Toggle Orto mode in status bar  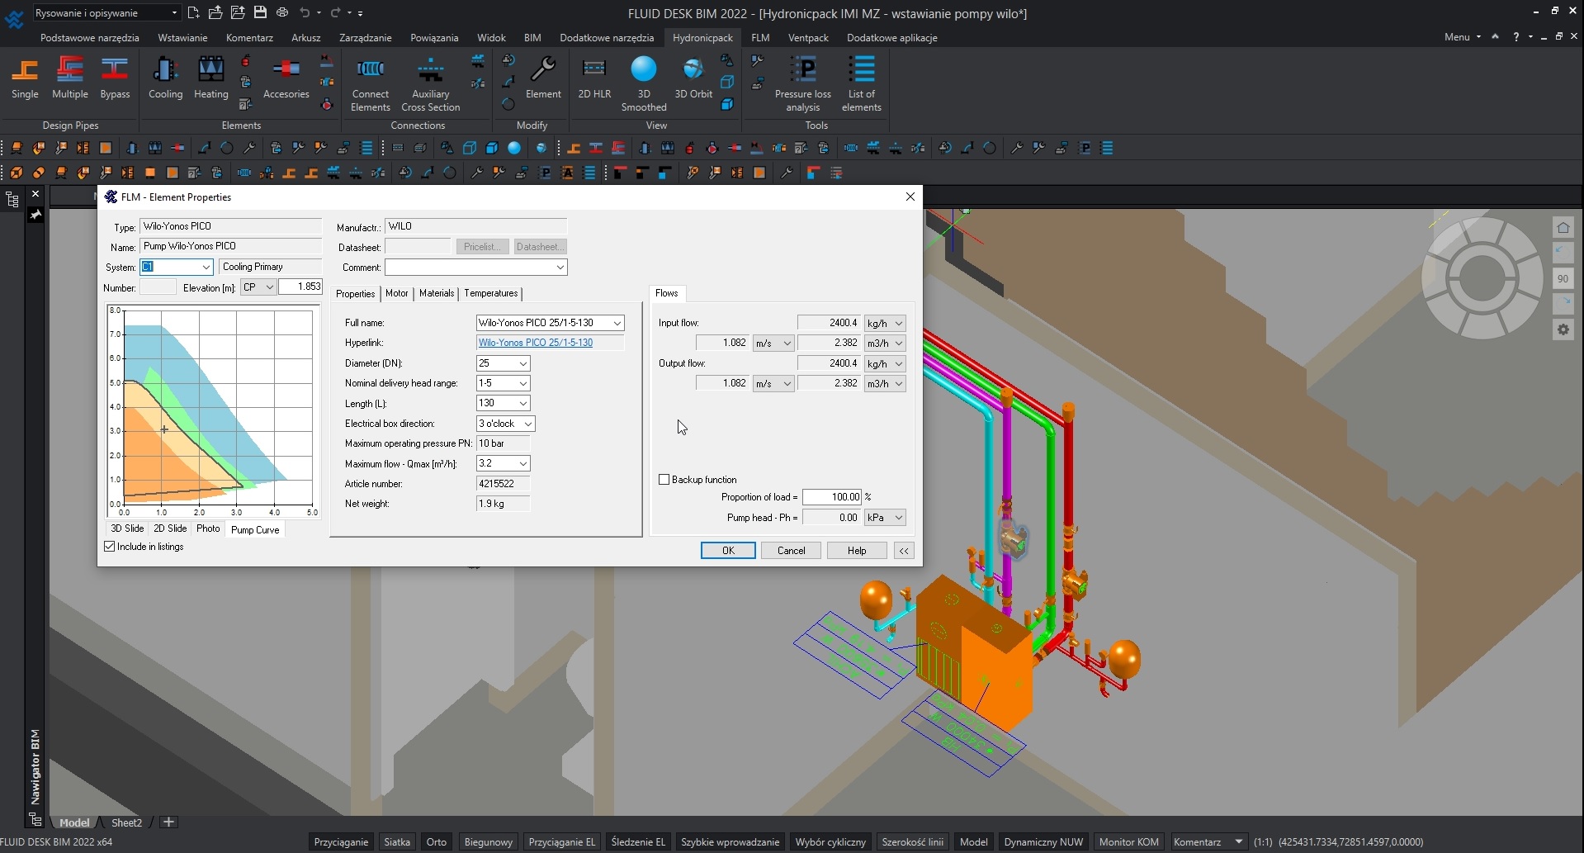point(436,841)
